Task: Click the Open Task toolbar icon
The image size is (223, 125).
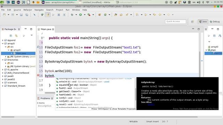Action: pyautogui.click(x=121, y=15)
